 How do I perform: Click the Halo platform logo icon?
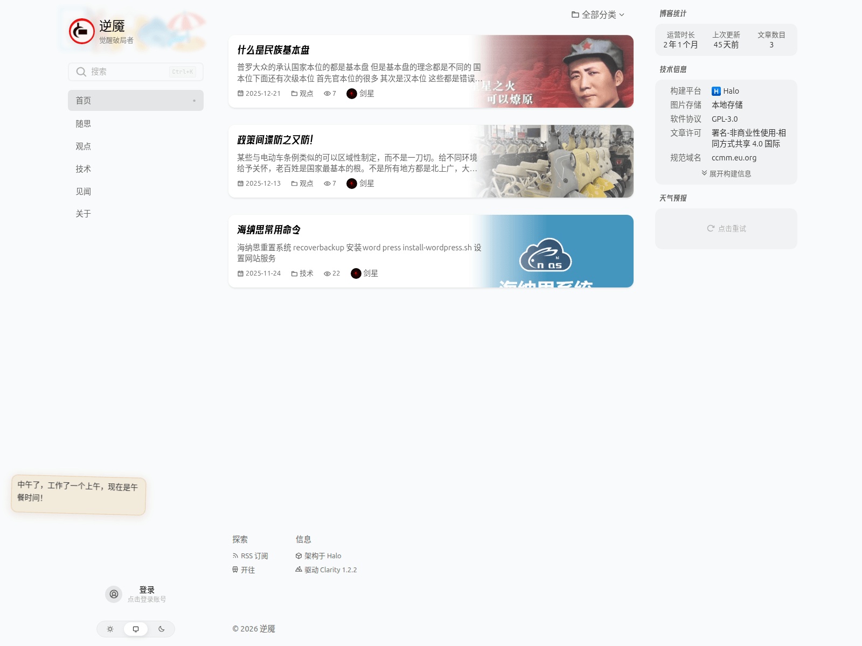716,91
